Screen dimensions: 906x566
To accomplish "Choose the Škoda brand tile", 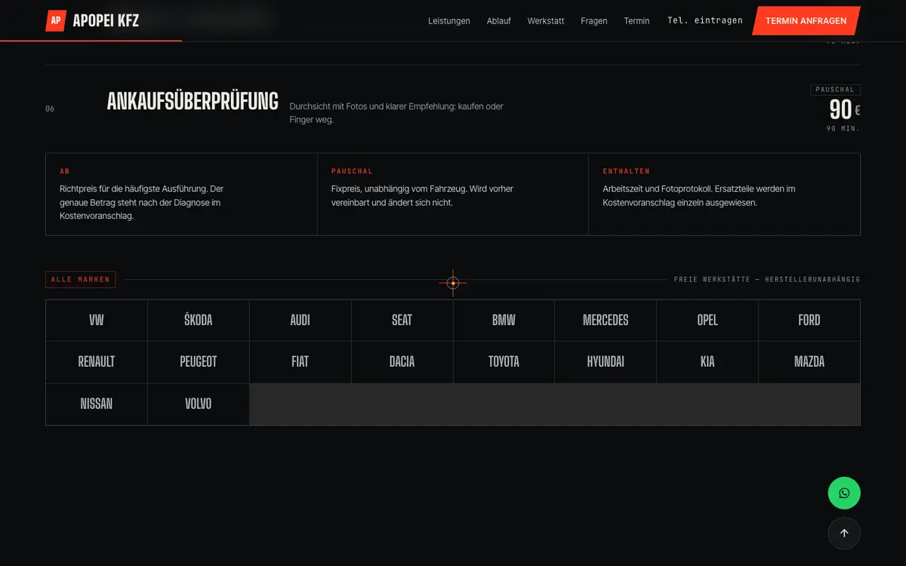I will tap(199, 321).
